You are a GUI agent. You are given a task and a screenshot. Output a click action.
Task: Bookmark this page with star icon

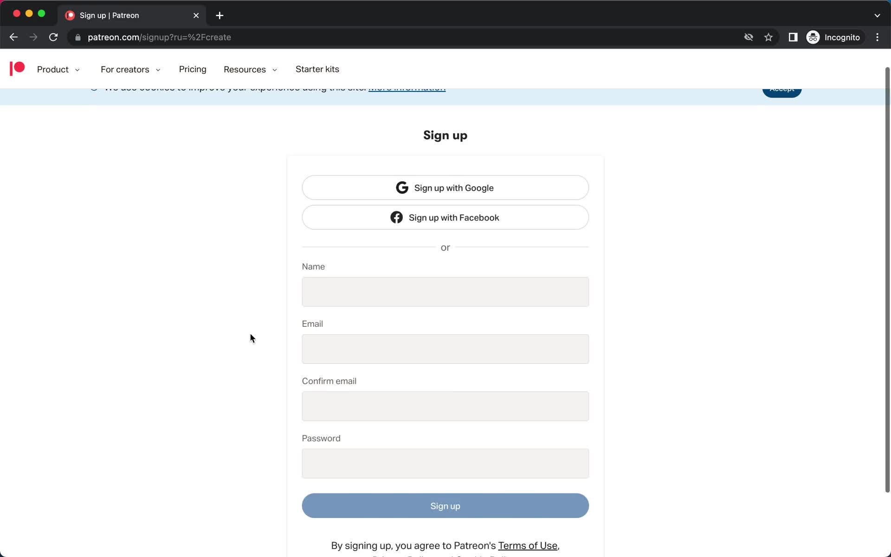[x=768, y=37]
